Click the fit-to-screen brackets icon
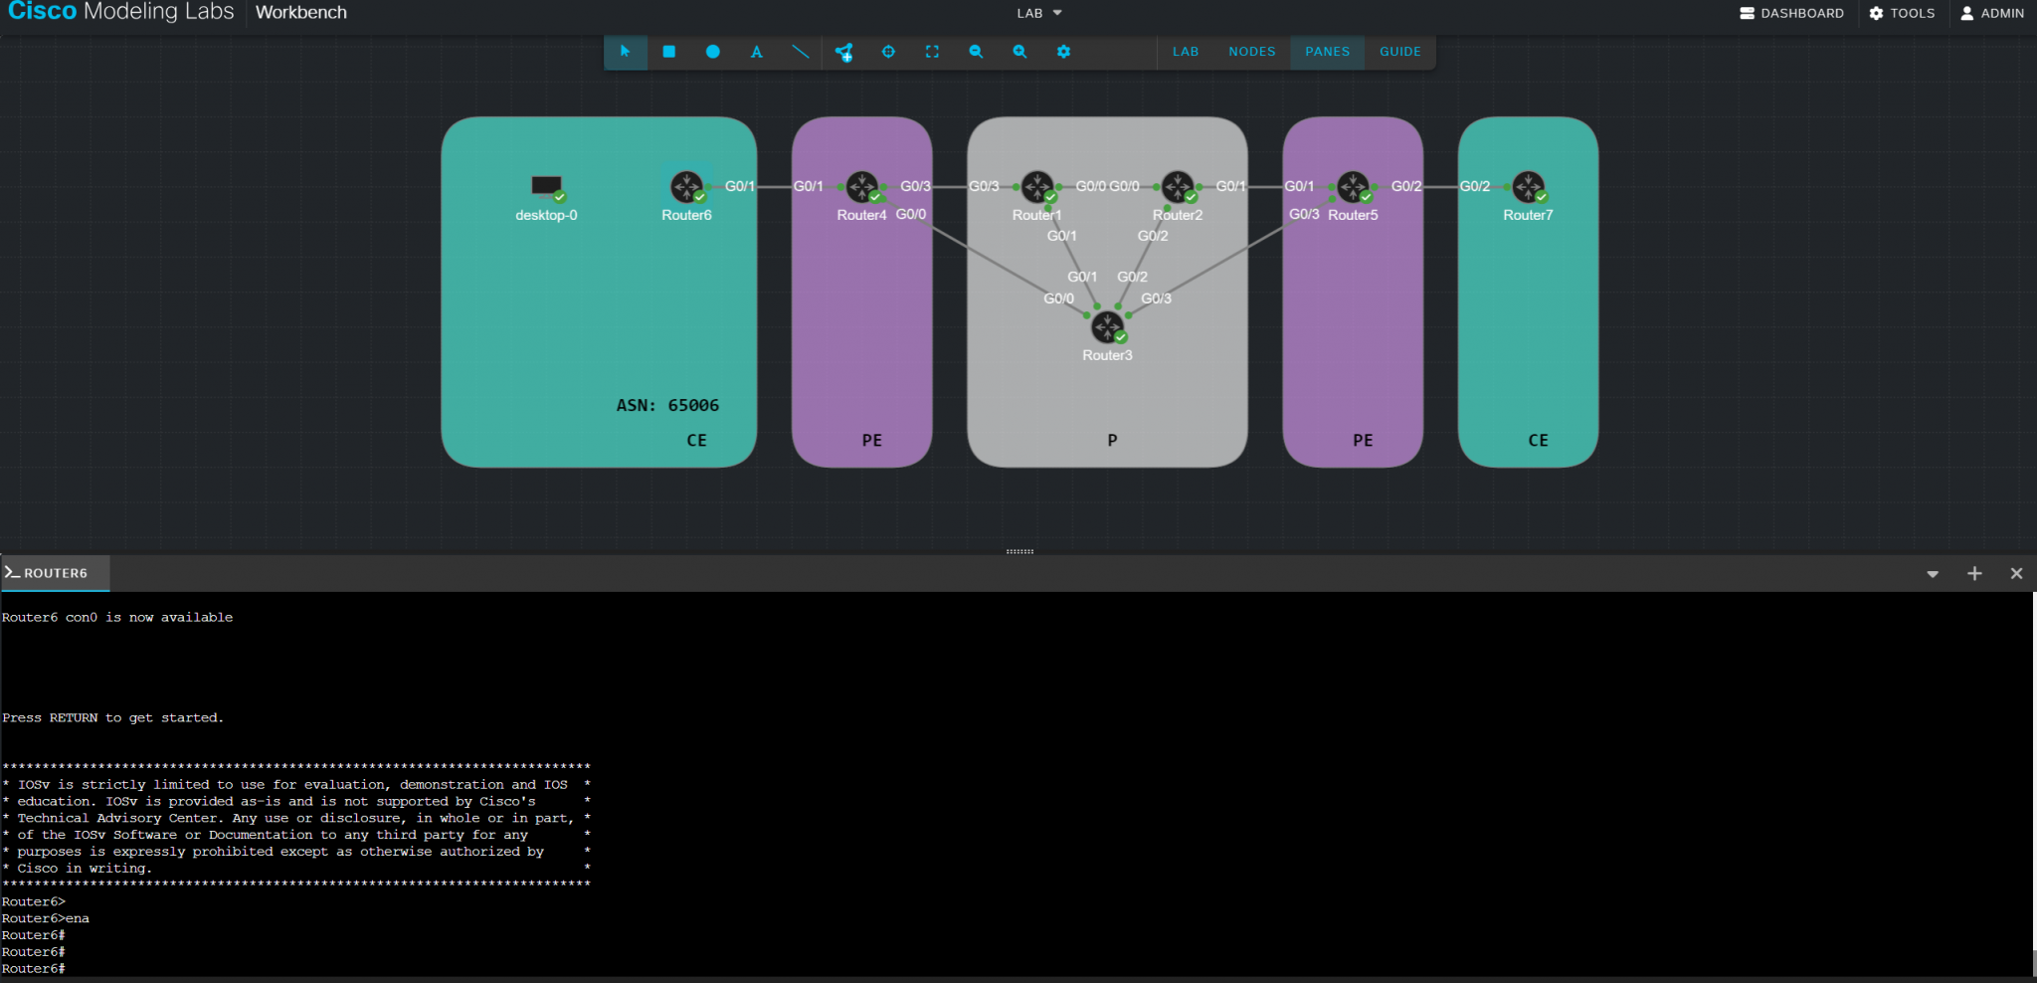This screenshot has height=983, width=2037. click(932, 52)
